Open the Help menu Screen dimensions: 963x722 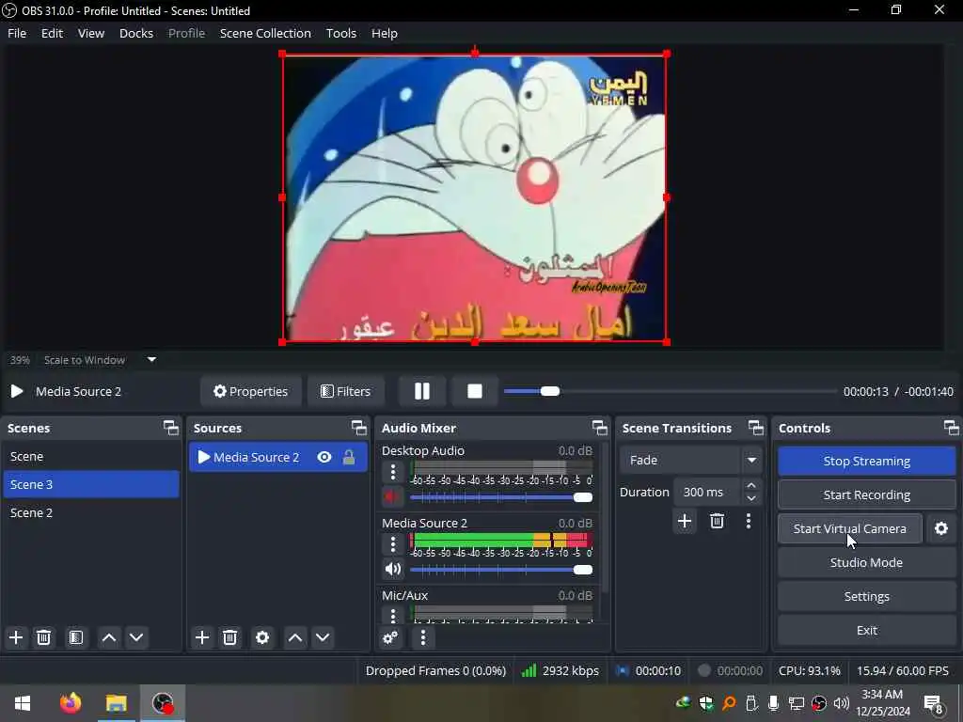coord(385,33)
